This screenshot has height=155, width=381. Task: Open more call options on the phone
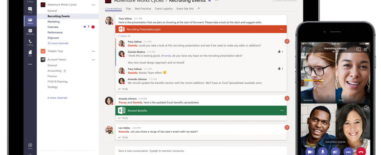click(348, 152)
